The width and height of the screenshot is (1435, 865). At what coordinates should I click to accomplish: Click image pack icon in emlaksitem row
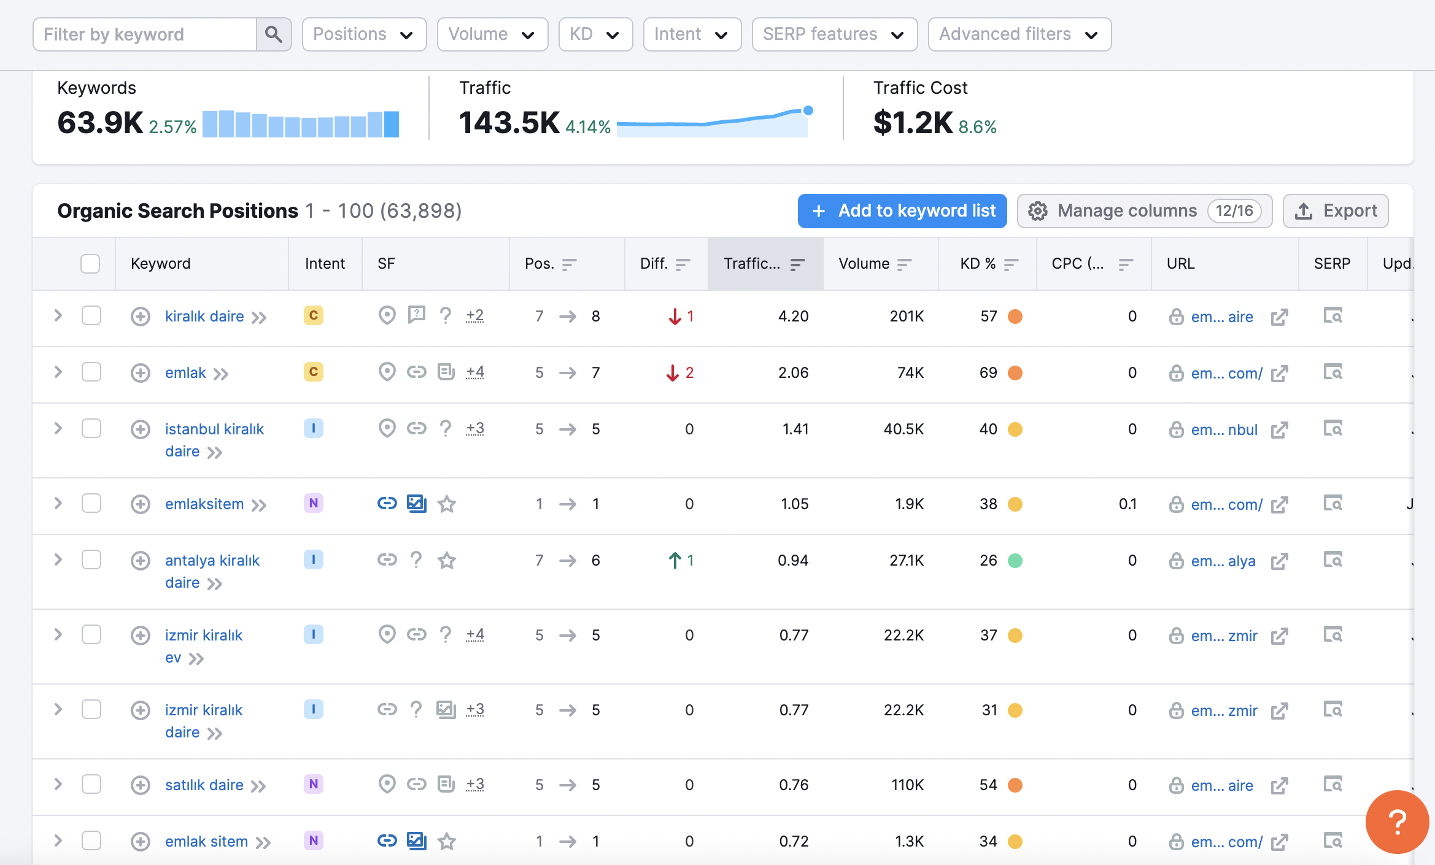(417, 504)
